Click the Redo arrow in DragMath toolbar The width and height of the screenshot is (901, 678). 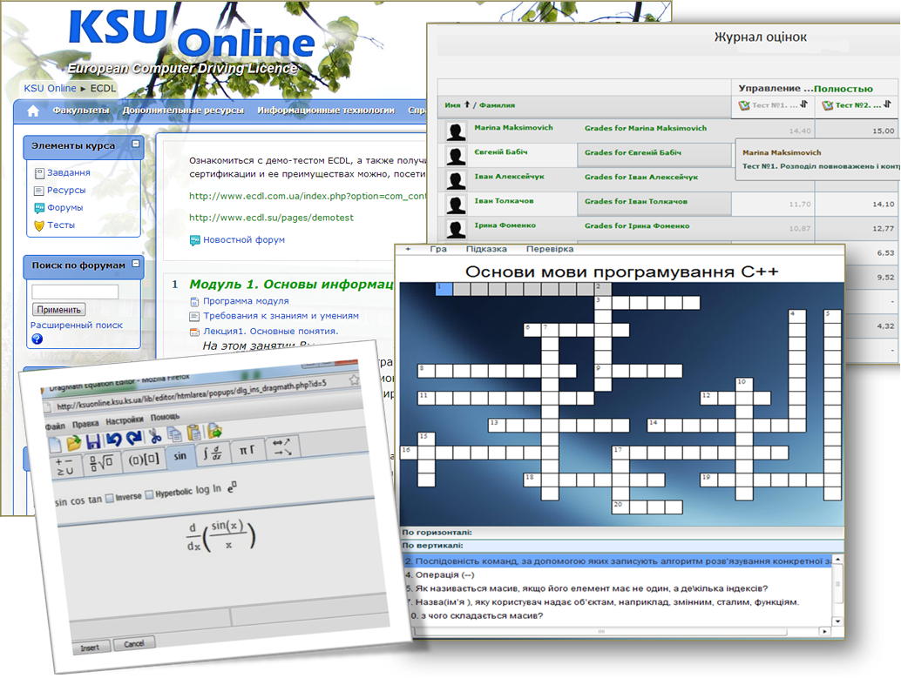pyautogui.click(x=134, y=438)
